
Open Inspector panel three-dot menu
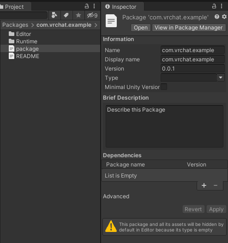(x=222, y=6)
